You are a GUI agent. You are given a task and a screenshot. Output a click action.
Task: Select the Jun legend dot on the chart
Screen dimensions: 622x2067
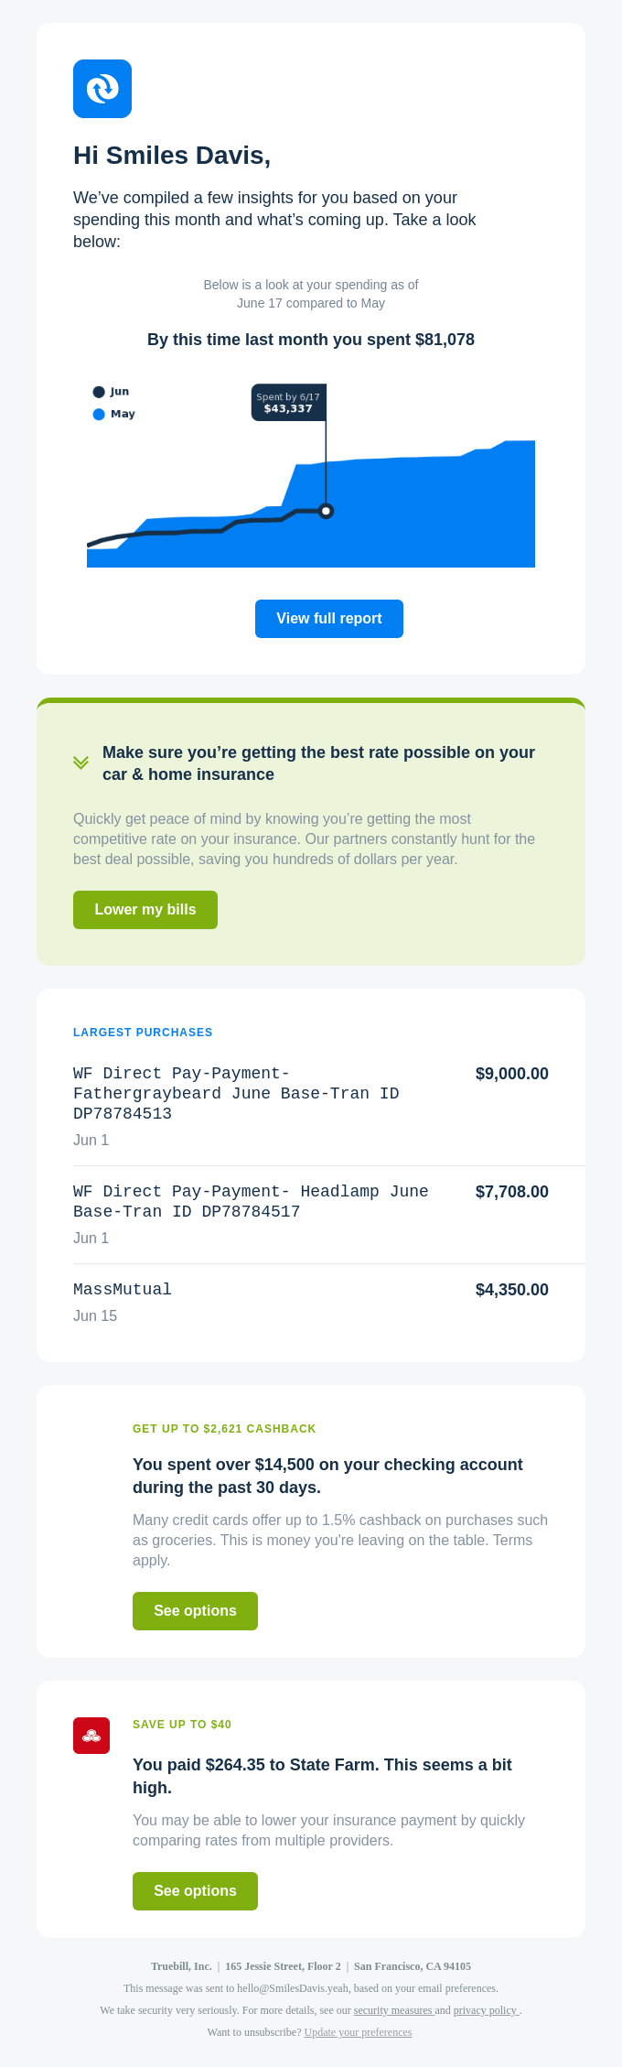[x=98, y=391]
